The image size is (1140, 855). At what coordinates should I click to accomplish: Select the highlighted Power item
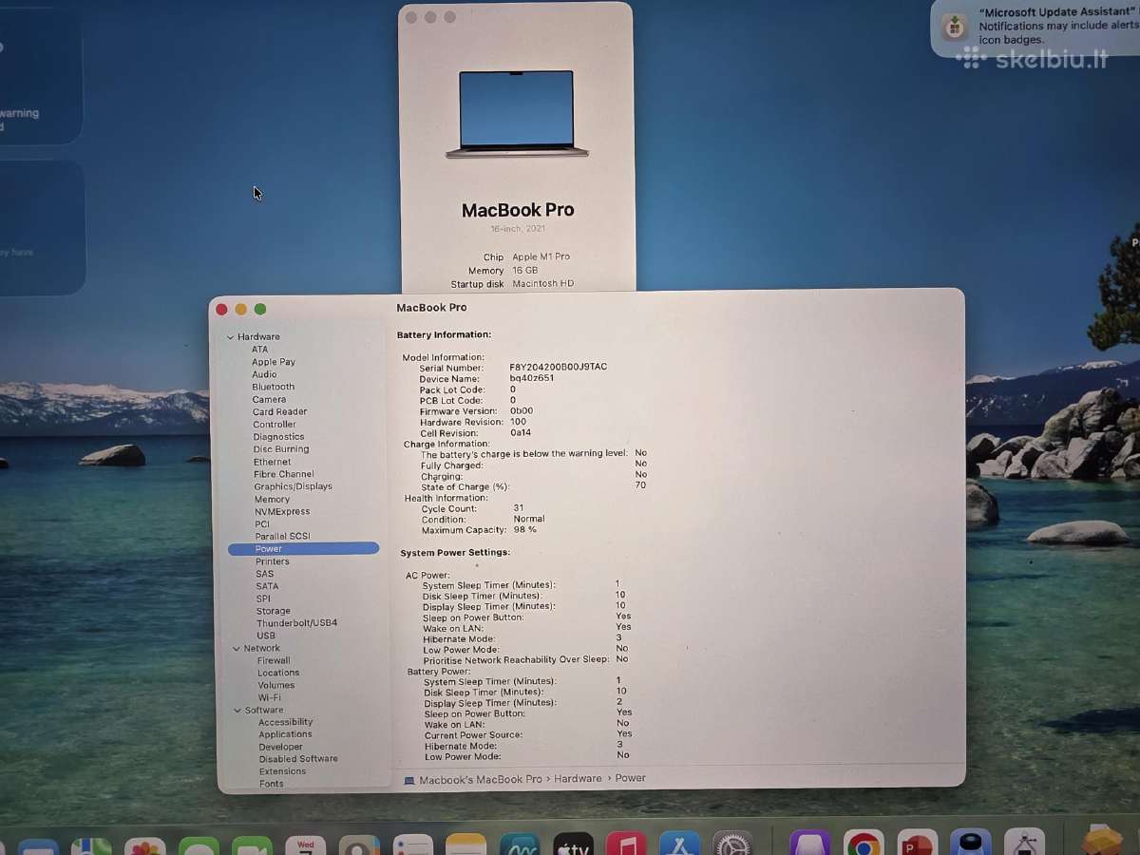tap(304, 549)
